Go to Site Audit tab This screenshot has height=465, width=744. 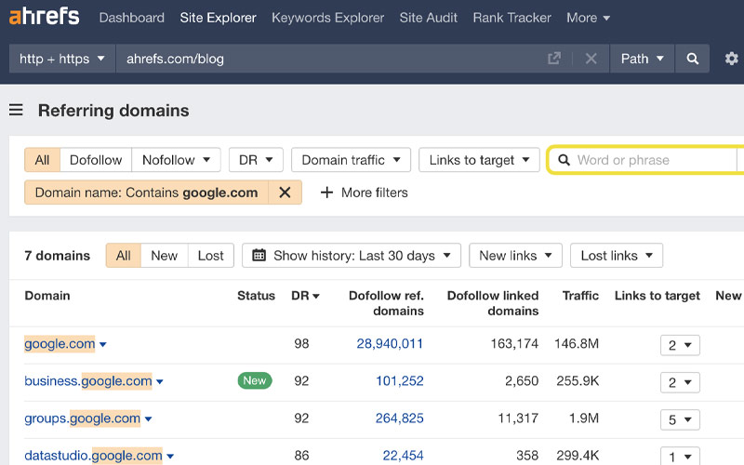[428, 18]
